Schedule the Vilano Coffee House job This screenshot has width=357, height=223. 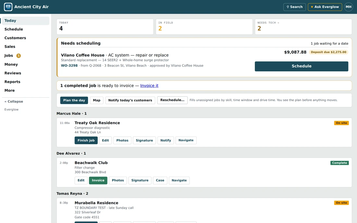pyautogui.click(x=302, y=66)
